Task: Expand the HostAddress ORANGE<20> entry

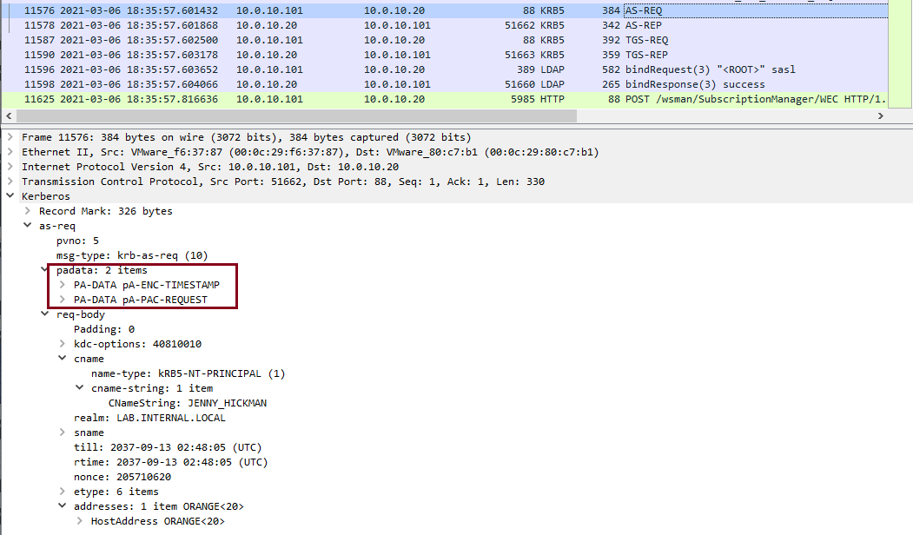Action: (x=80, y=521)
